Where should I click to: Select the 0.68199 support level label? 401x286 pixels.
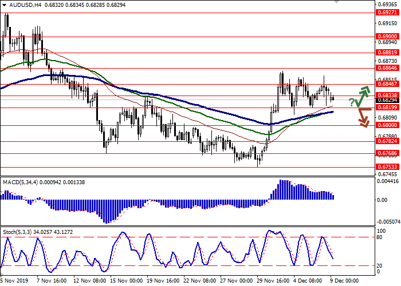pos(387,107)
